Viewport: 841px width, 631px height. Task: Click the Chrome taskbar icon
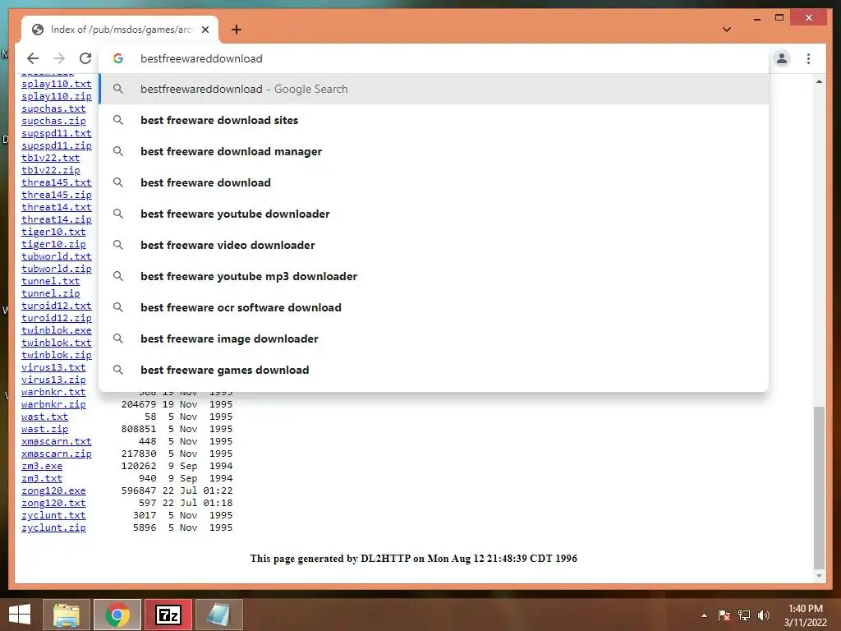coord(117,615)
